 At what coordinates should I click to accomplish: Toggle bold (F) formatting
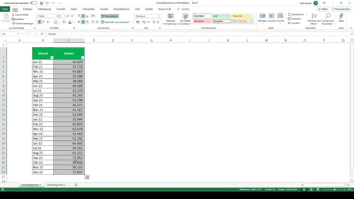pos(40,22)
